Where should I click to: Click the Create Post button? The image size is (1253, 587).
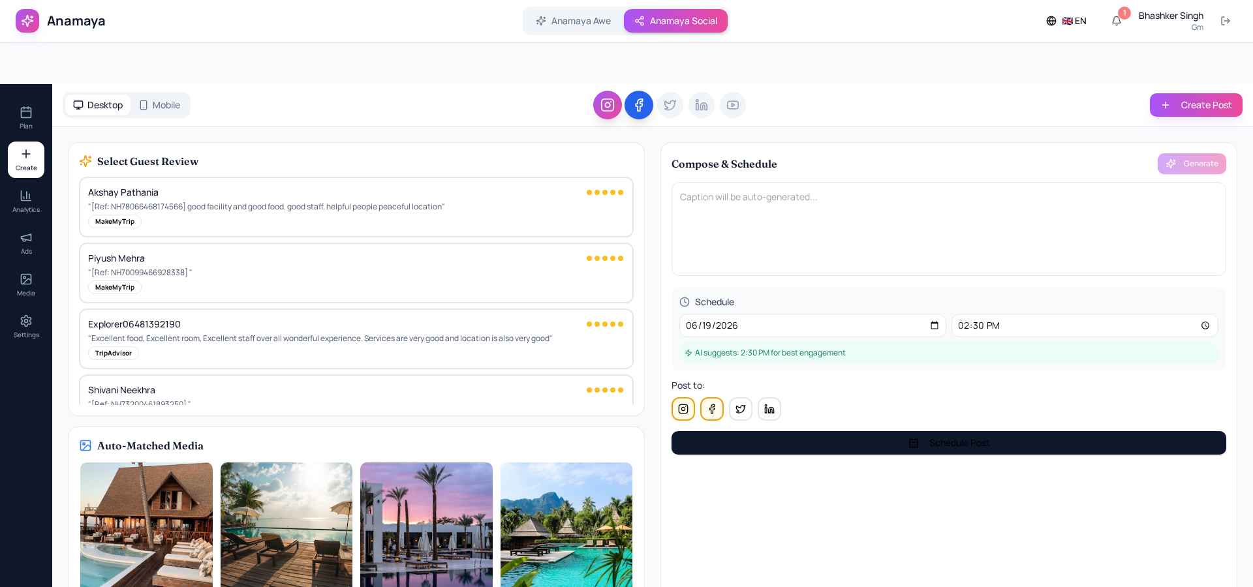[x=1196, y=105]
